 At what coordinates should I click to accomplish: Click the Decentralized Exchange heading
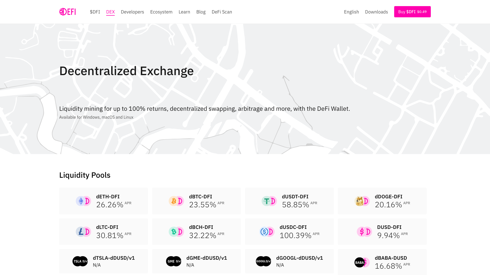pos(127,71)
